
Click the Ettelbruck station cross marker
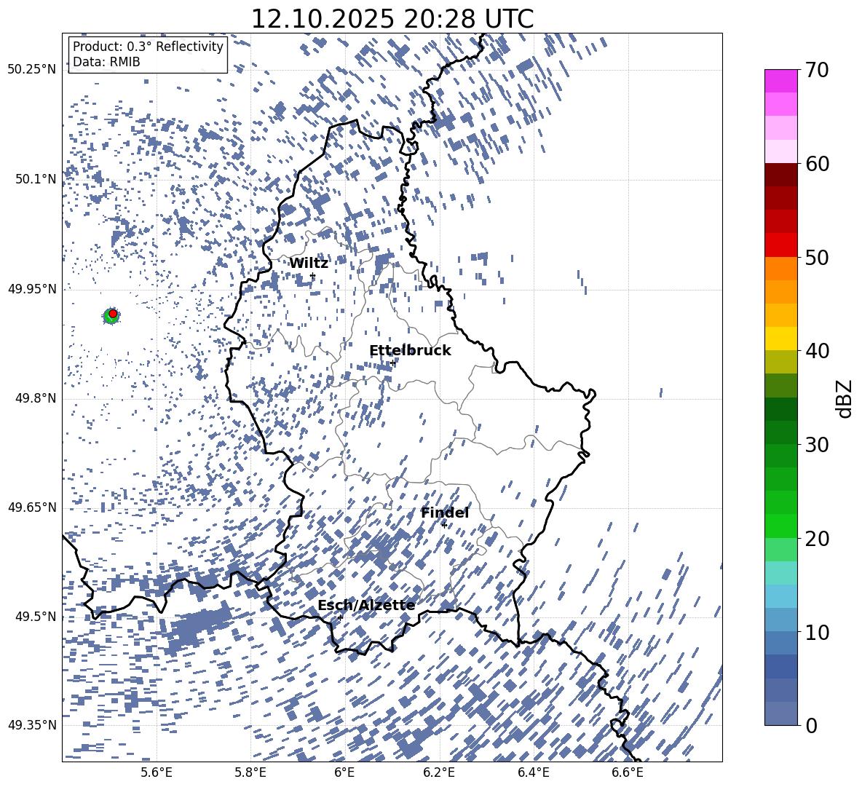click(x=392, y=363)
